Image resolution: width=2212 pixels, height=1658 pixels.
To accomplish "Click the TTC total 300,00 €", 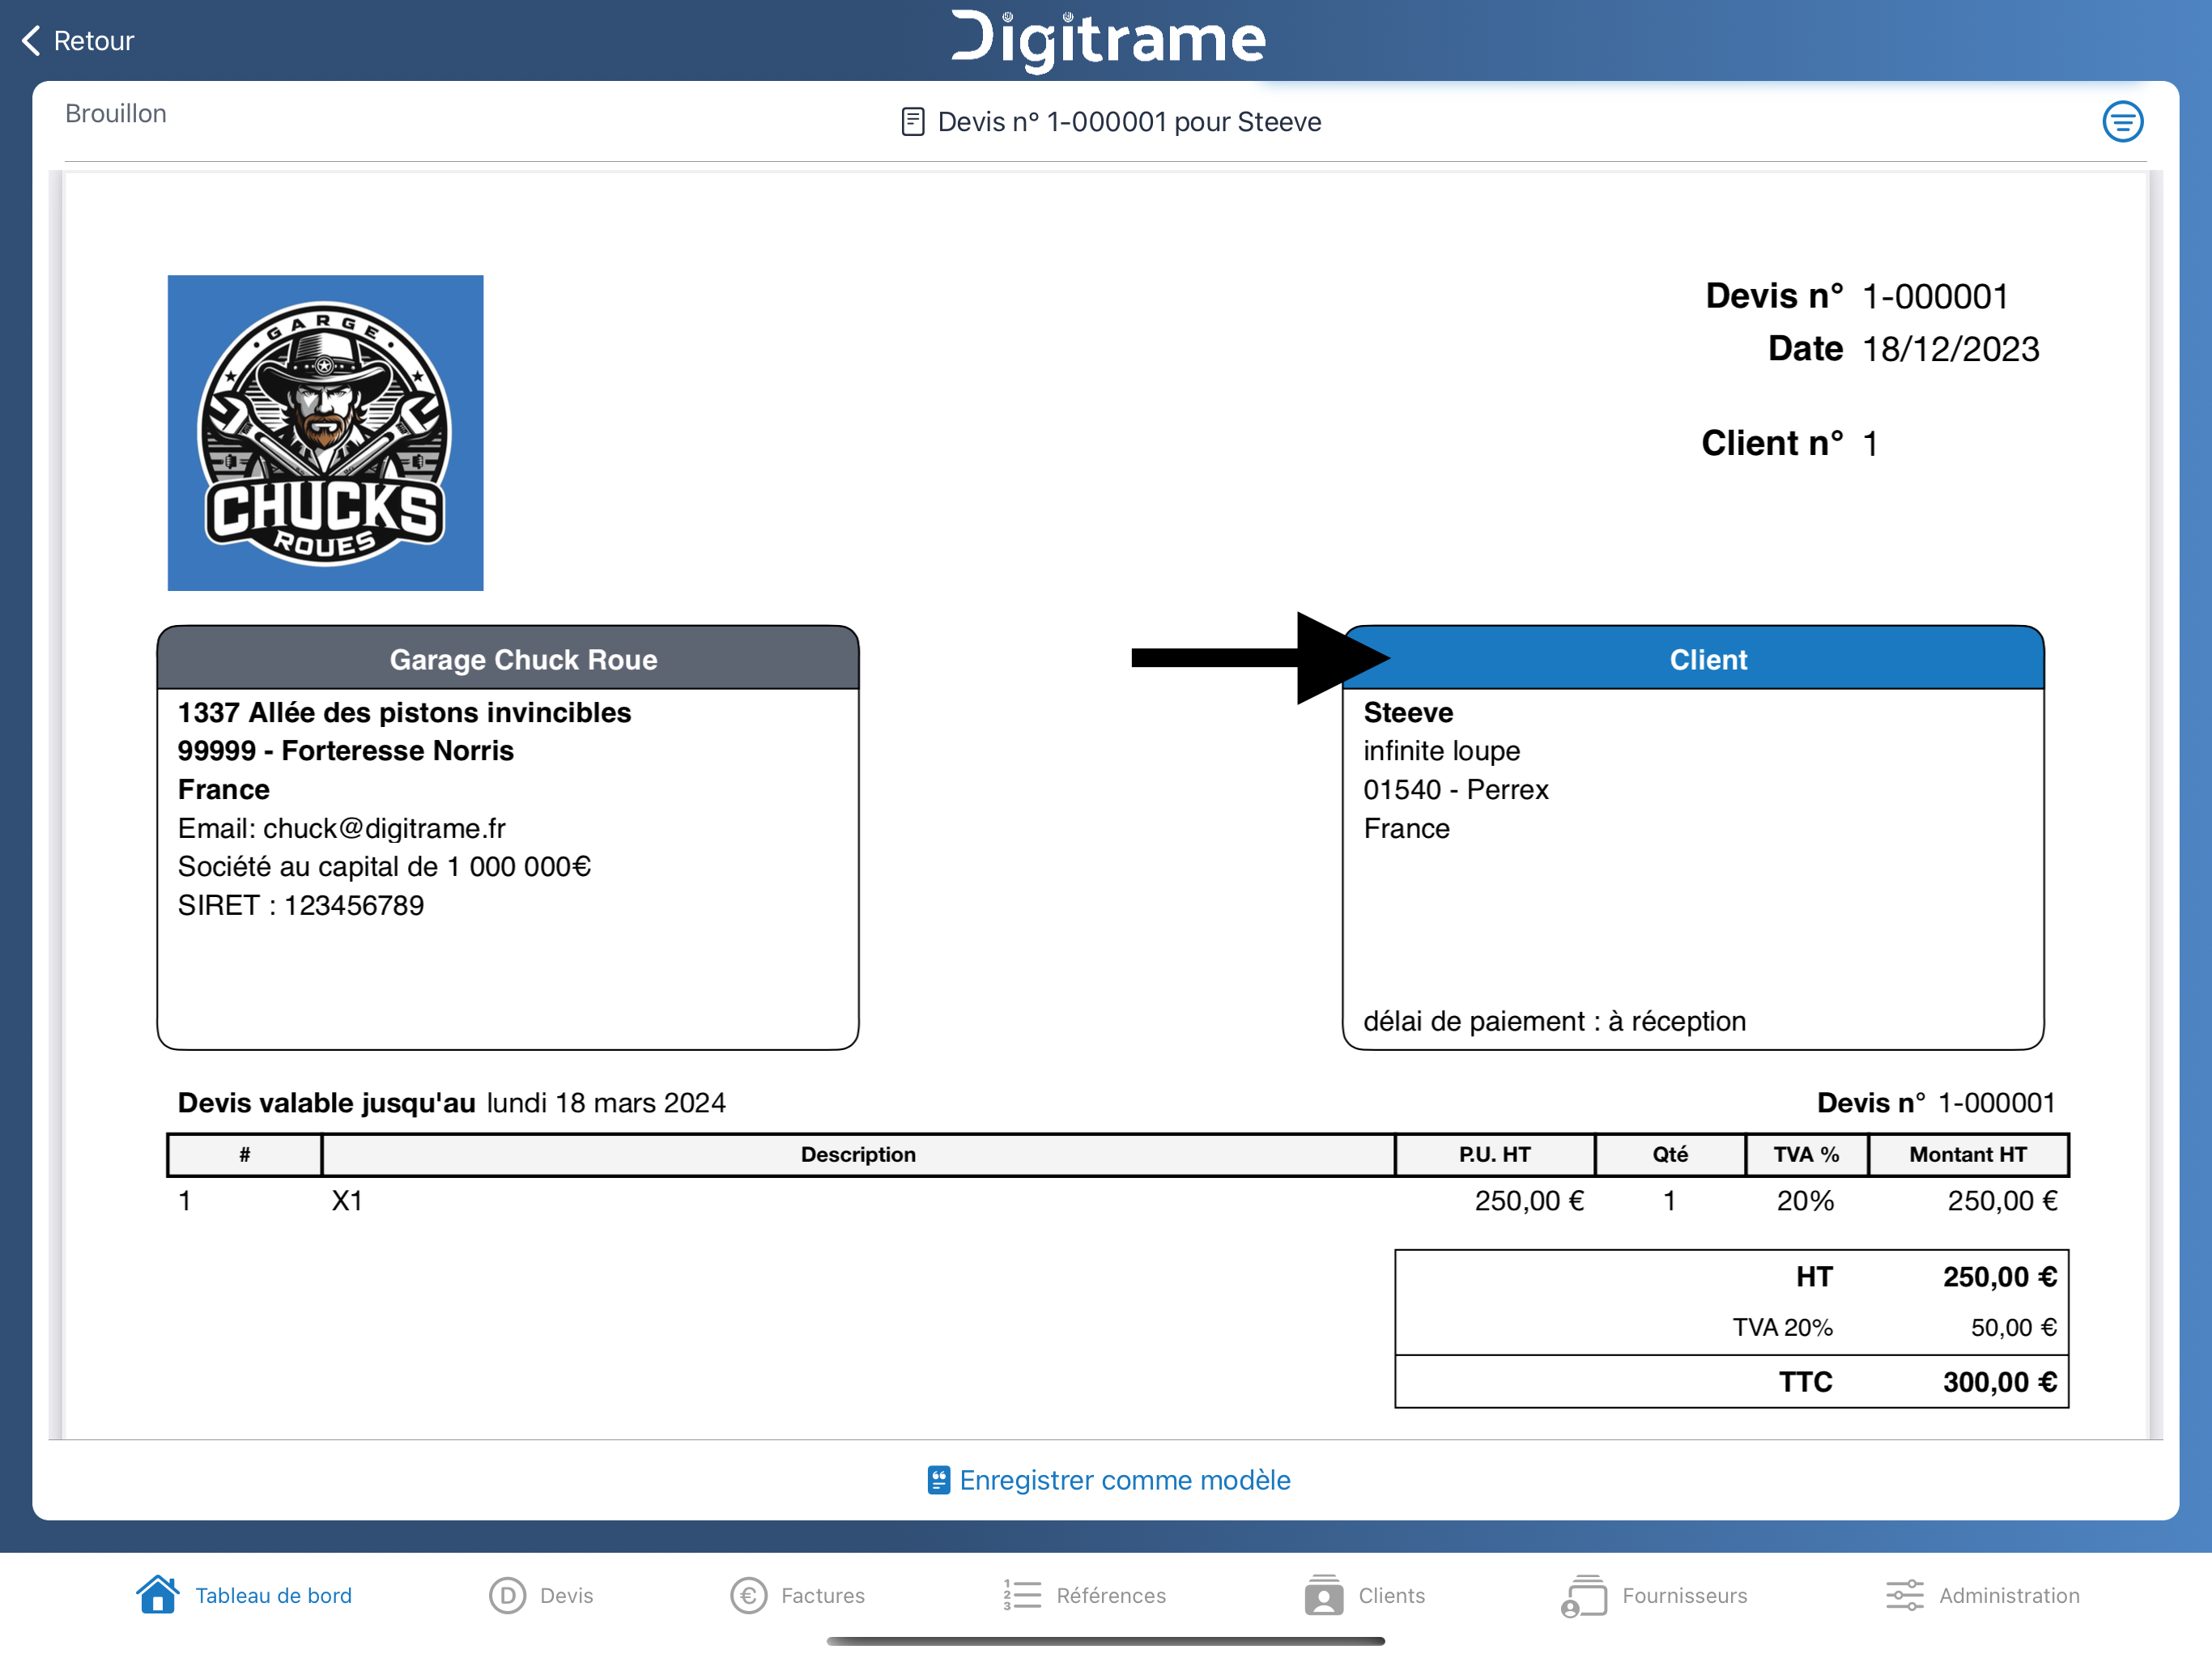I will click(2000, 1382).
